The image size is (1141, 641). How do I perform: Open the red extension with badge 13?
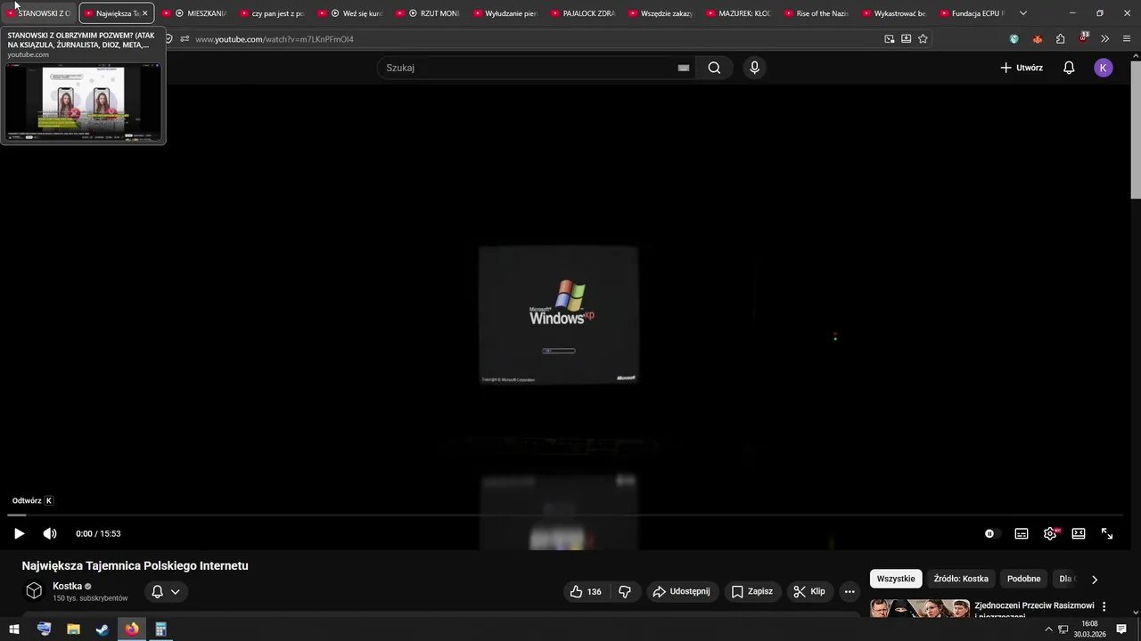tap(1083, 38)
